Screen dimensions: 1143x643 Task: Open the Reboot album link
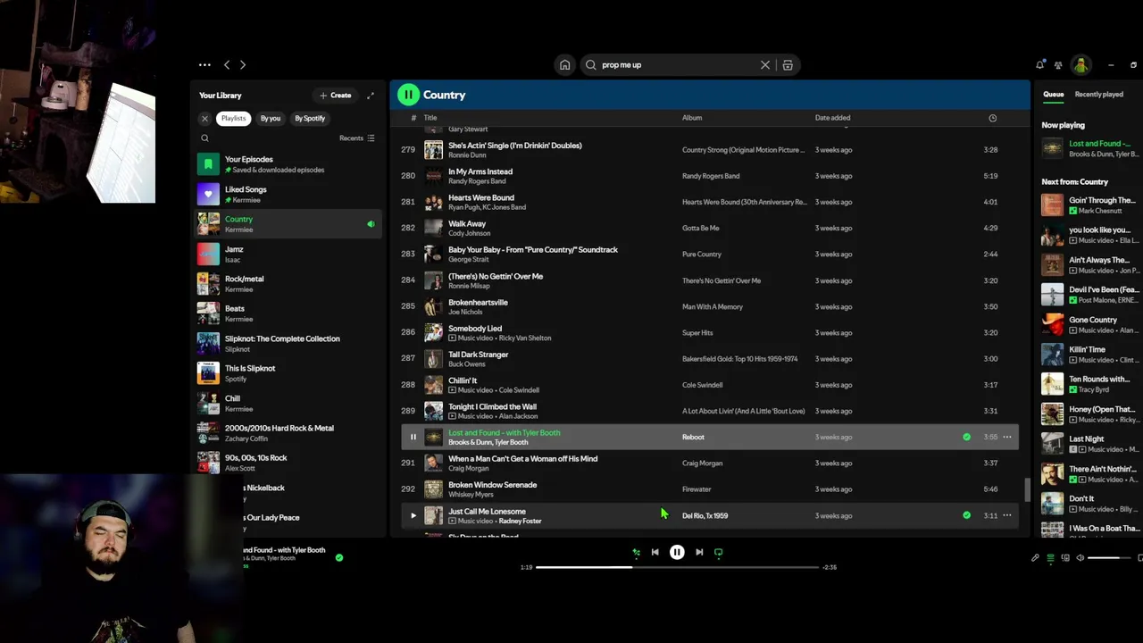click(693, 437)
